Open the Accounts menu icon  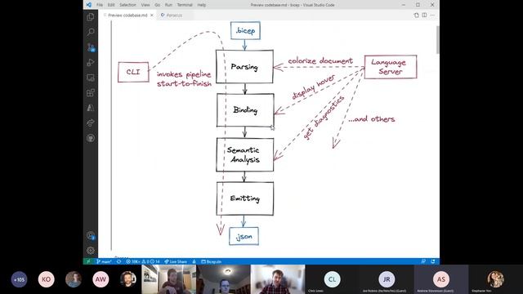pos(91,236)
